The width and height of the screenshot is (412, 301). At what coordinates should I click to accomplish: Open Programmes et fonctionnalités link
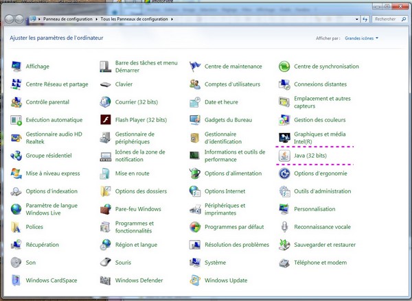135,227
